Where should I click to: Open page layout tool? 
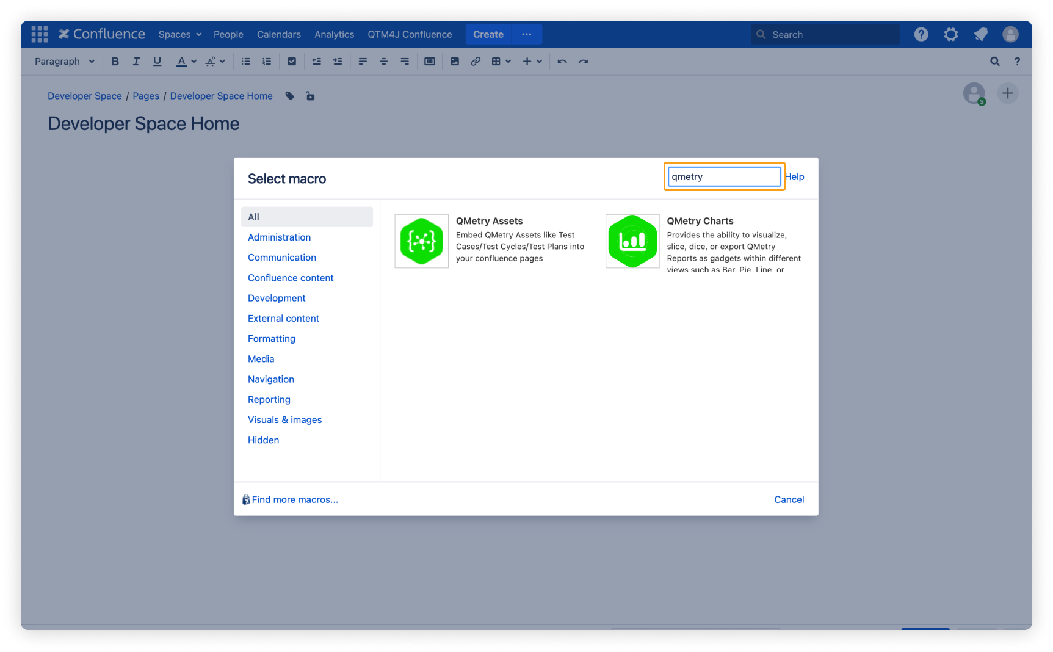430,61
